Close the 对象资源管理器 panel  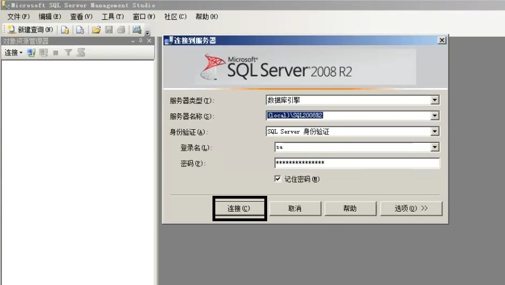(149, 41)
